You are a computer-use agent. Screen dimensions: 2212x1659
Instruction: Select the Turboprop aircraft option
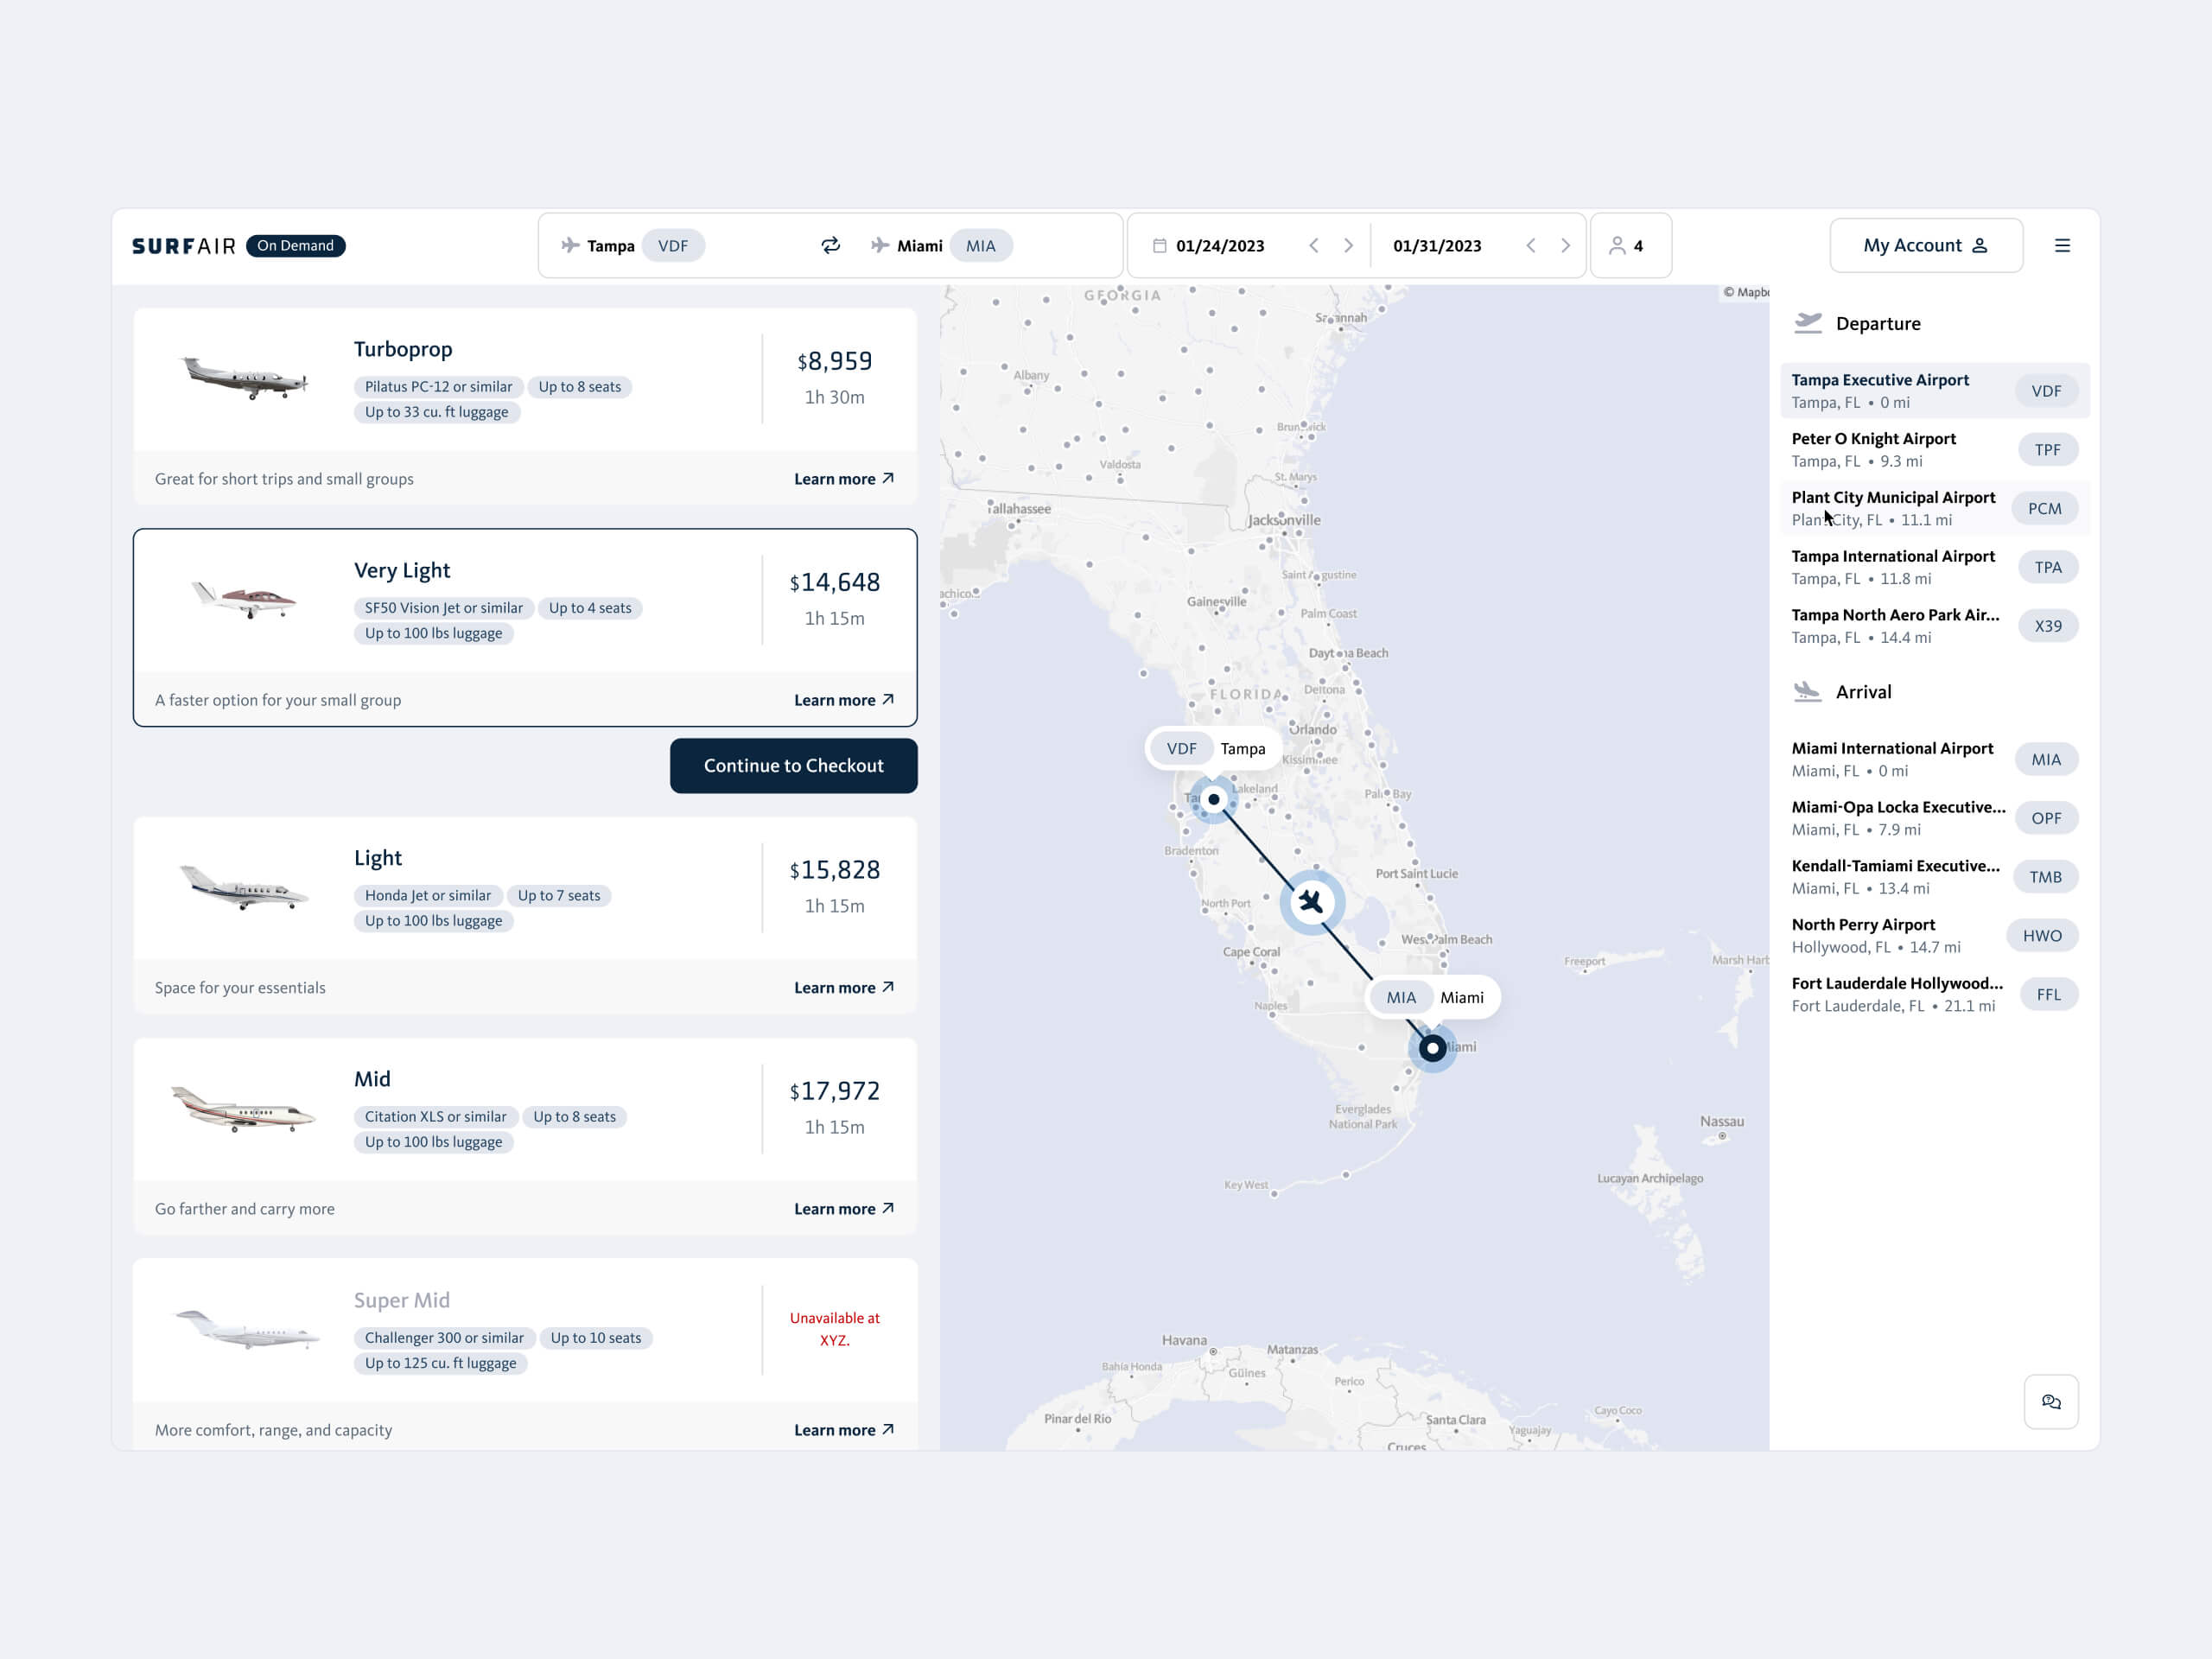[x=525, y=380]
